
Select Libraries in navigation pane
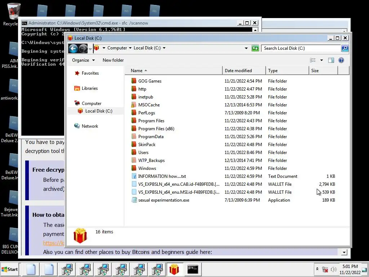tap(89, 88)
